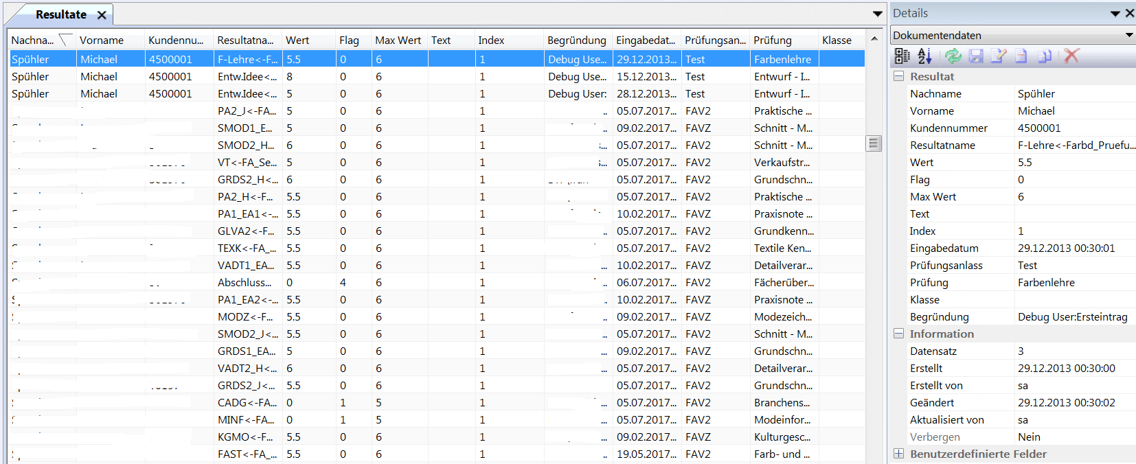
Task: Click the copy documents icon
Action: 1045,56
